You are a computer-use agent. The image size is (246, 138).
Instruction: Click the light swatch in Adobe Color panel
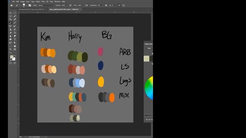(x=146, y=59)
